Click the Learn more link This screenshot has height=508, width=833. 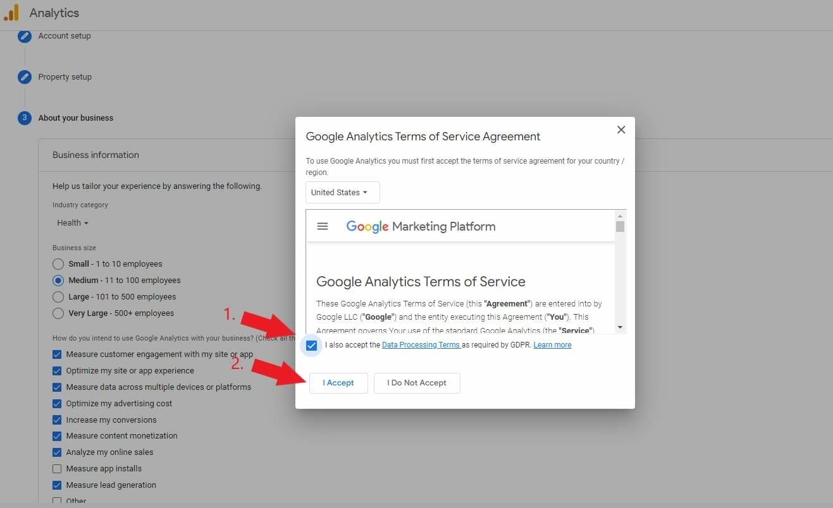coord(552,344)
